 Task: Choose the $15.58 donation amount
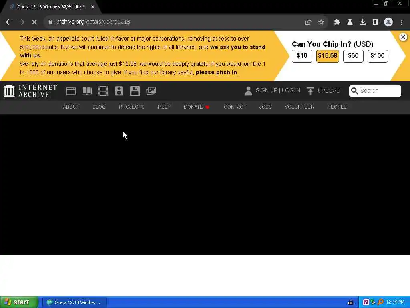coord(328,56)
